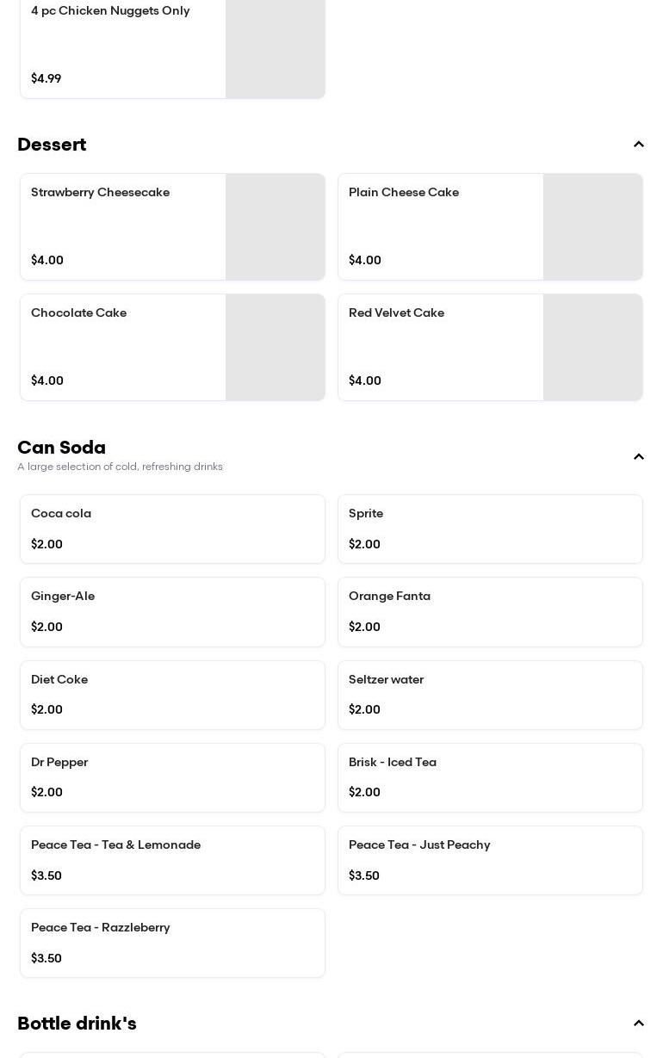Choose Dr Pepper can soda
This screenshot has height=1058, width=663.
point(172,777)
